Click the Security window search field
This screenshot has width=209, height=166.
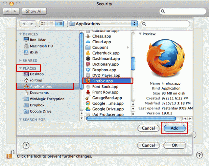point(183,11)
